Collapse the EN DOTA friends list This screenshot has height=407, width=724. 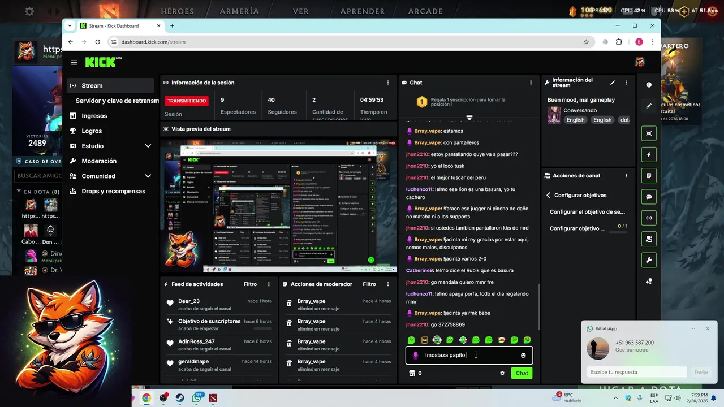pyautogui.click(x=19, y=192)
